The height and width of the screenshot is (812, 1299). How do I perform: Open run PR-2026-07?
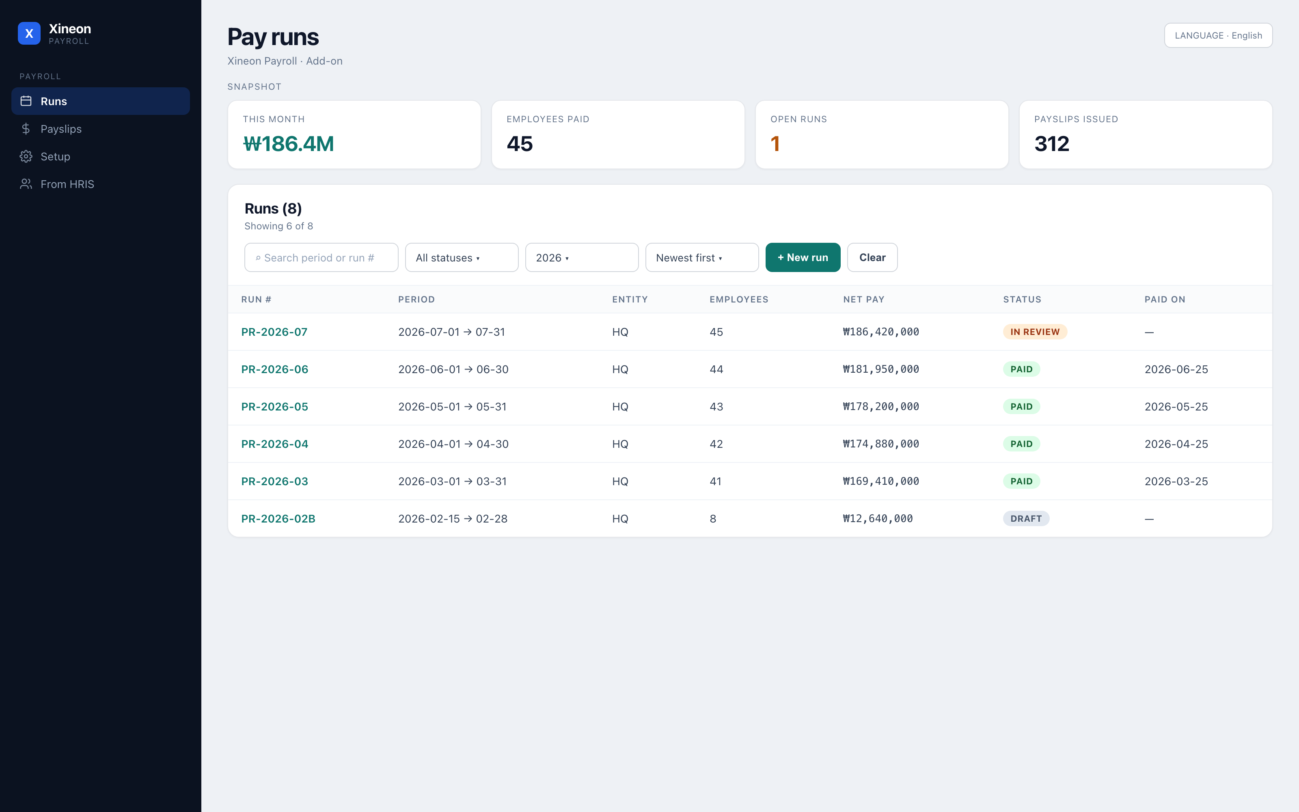point(274,332)
